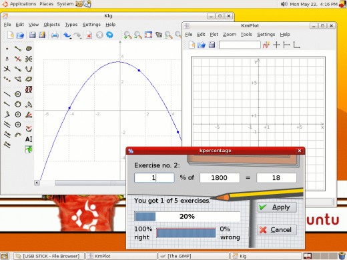Click the Save icon in KmPlot toolbar
Viewport: 347px width, 260px height.
click(x=212, y=45)
